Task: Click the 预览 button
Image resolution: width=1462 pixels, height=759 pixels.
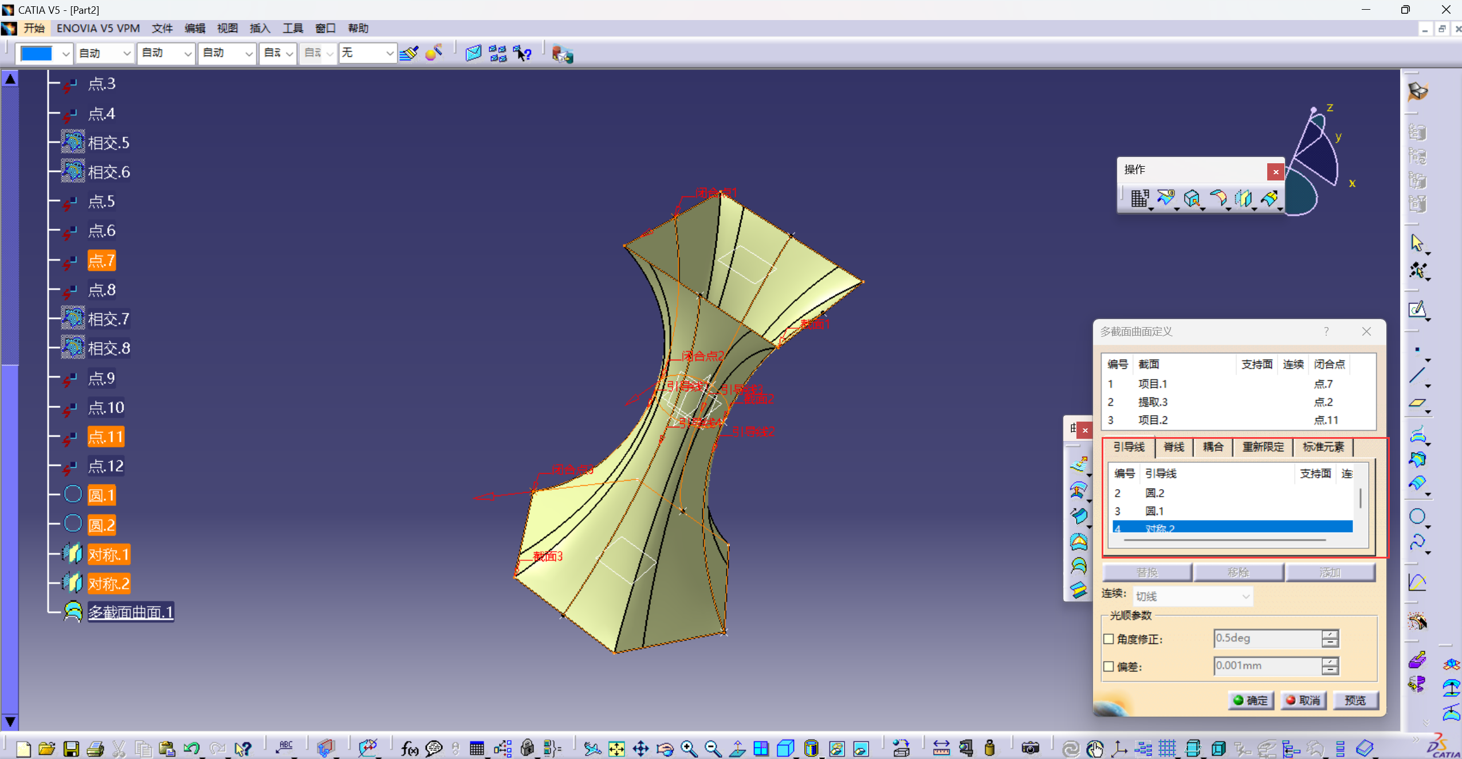Action: [1355, 700]
